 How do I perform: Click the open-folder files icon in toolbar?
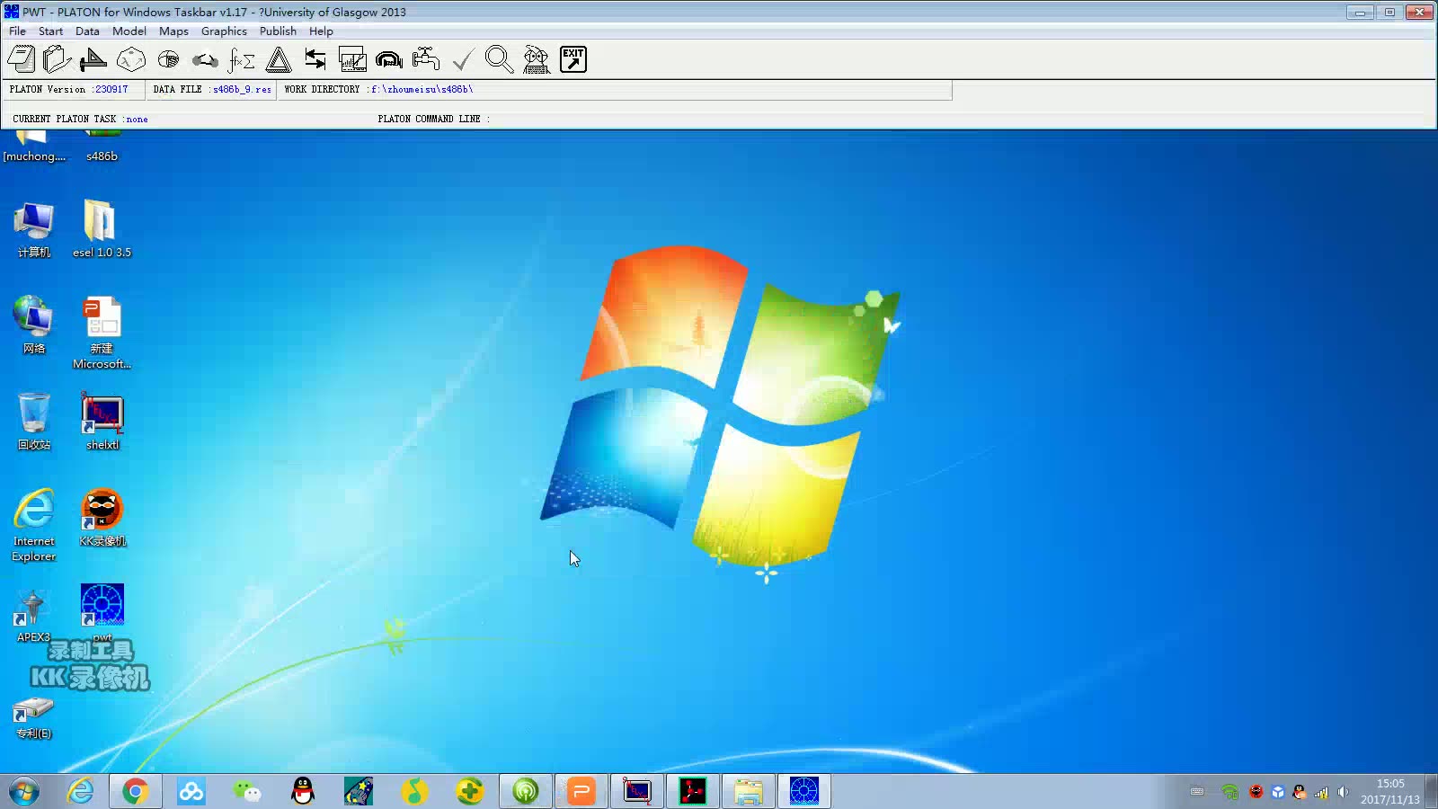point(57,59)
